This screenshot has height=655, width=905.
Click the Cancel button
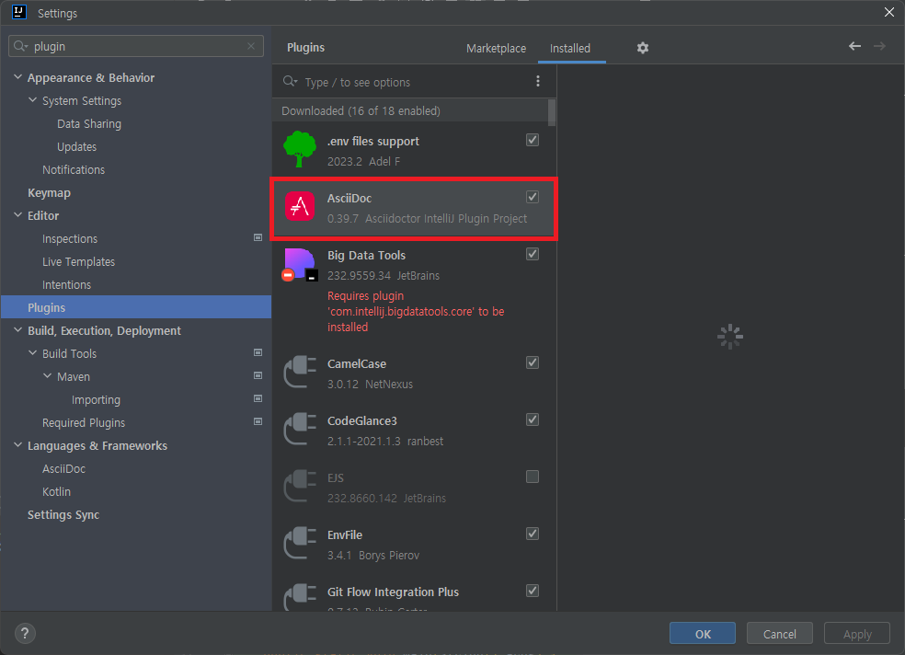tap(780, 634)
